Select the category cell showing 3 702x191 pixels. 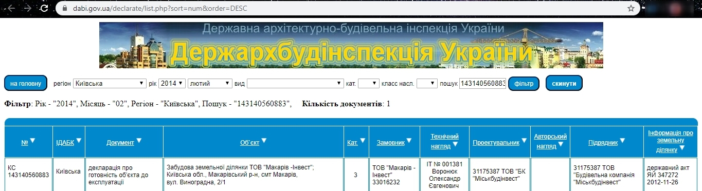point(355,175)
